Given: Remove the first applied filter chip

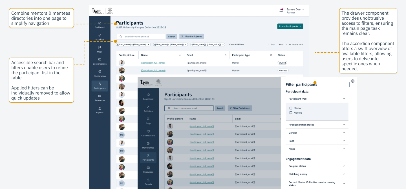Looking at the screenshot, I should point(149,44).
